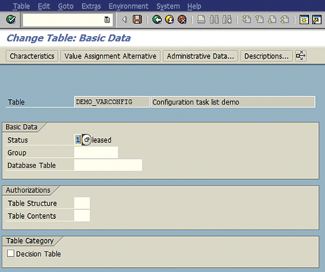Click the arrow icon next to Descriptions
The image size is (325, 272).
tap(301, 56)
